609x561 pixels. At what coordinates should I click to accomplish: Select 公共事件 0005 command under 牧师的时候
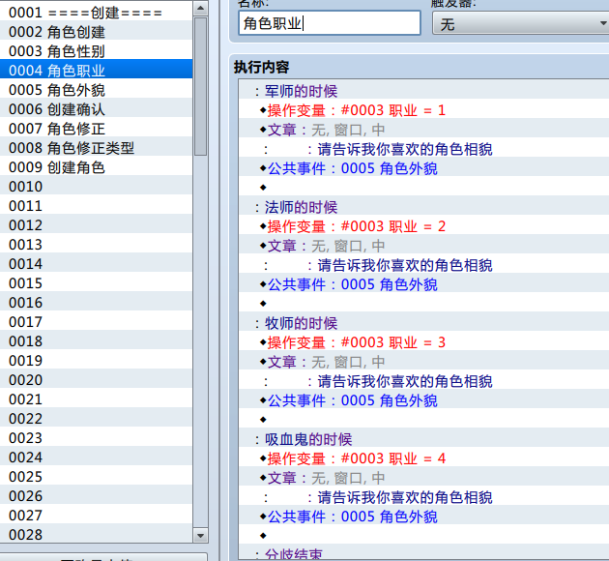click(424, 400)
